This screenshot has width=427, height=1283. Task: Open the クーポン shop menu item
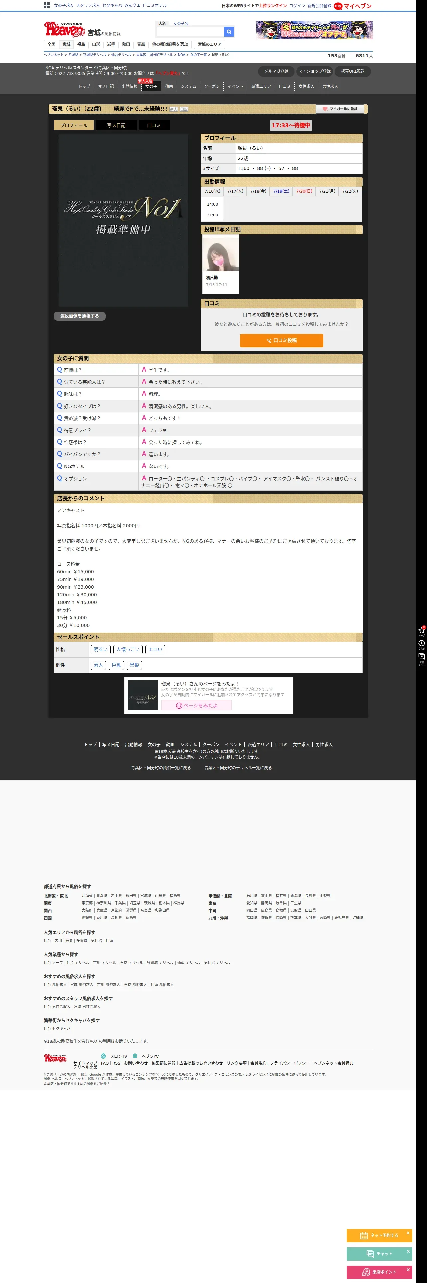point(212,87)
